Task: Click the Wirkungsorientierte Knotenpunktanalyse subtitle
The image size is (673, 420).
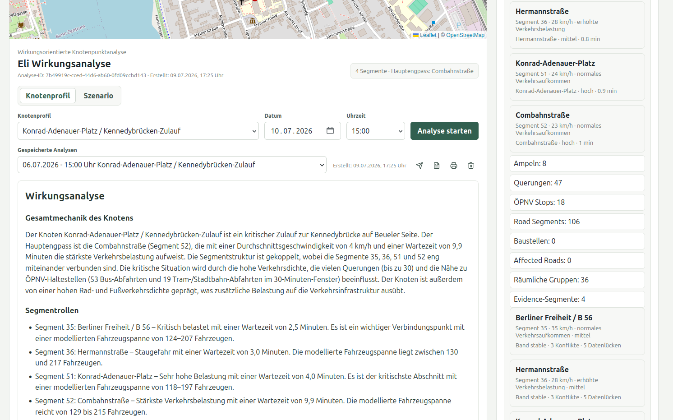Action: click(72, 52)
